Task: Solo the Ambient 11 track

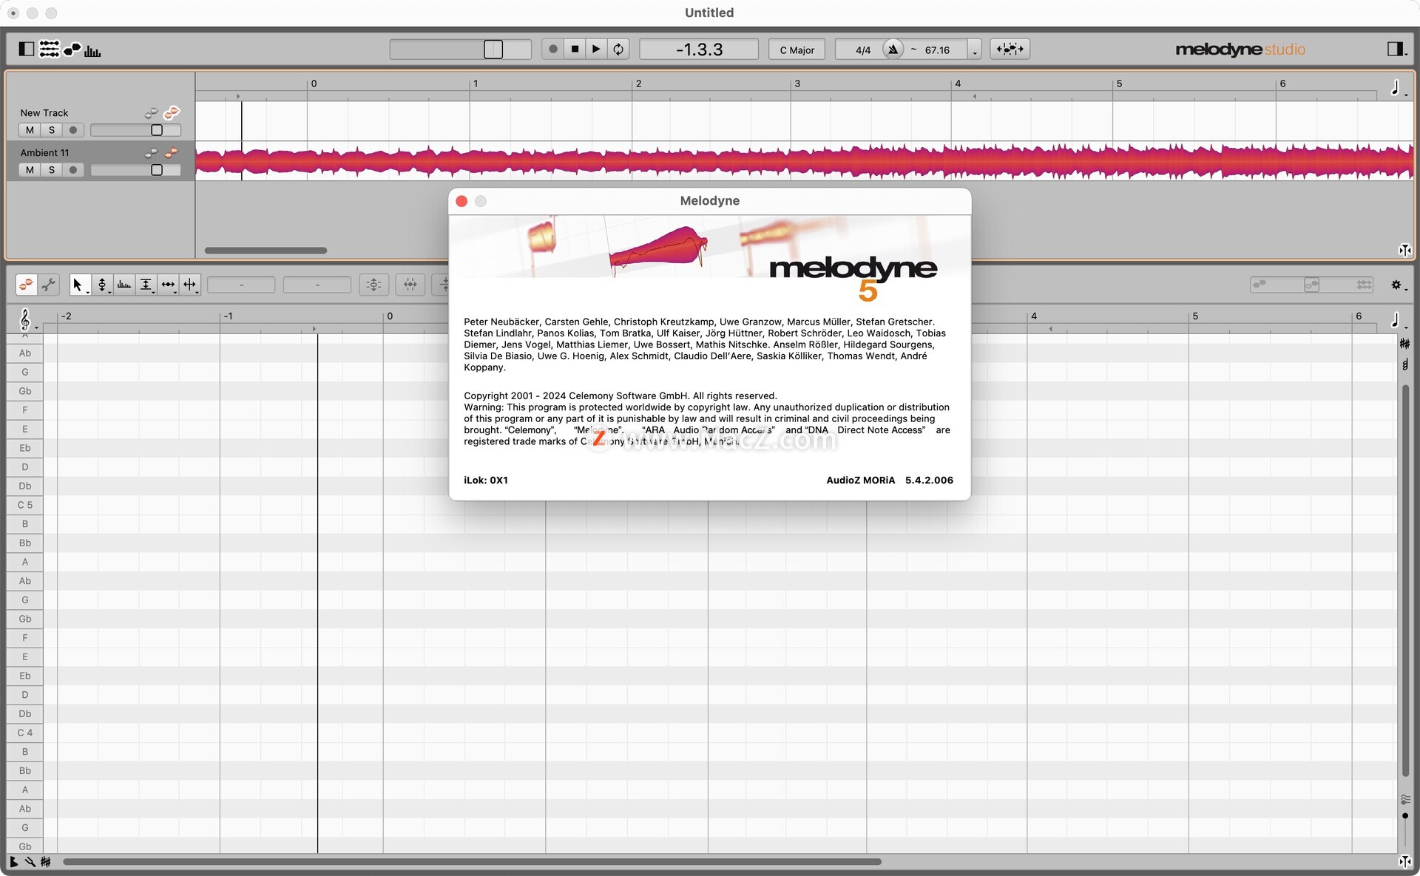Action: pyautogui.click(x=51, y=170)
